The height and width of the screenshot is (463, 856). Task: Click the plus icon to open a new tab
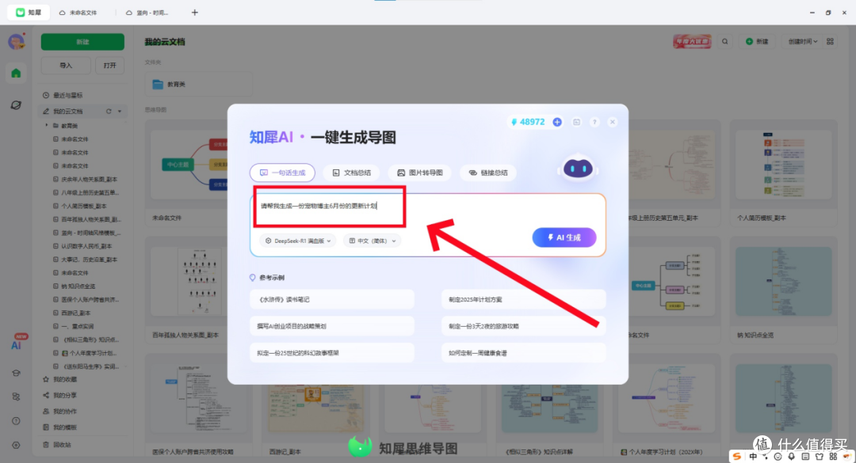click(x=194, y=13)
